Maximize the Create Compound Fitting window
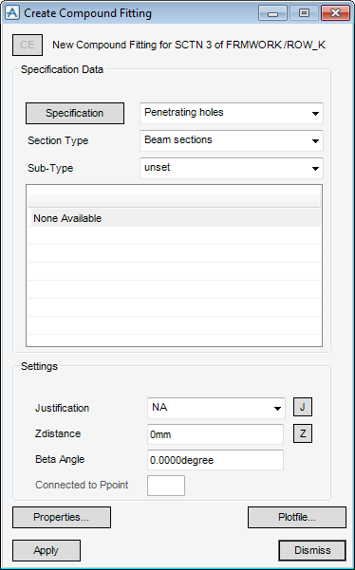The height and width of the screenshot is (570, 355). [304, 13]
